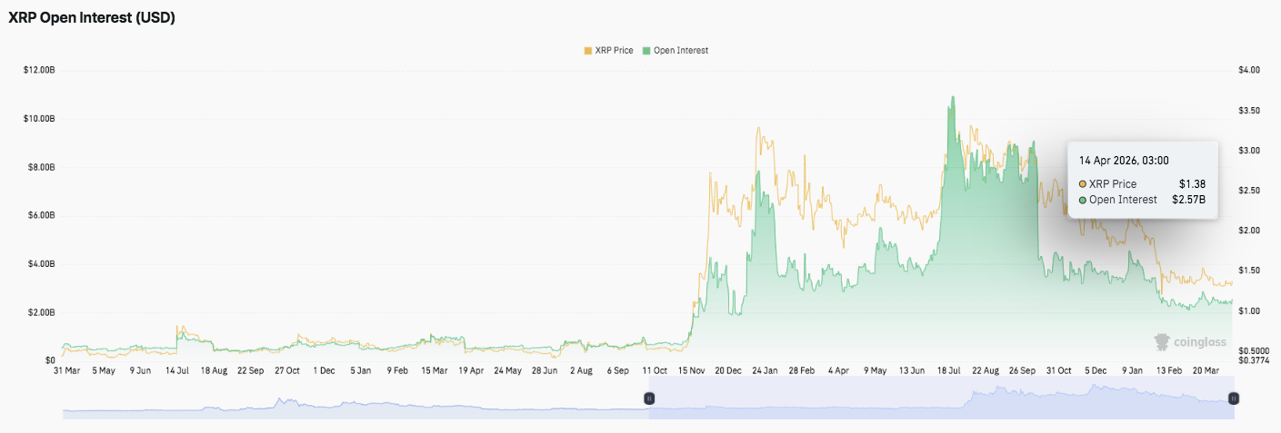The image size is (1281, 433).
Task: Click the $1.00 right axis label
Action: pyautogui.click(x=1250, y=310)
